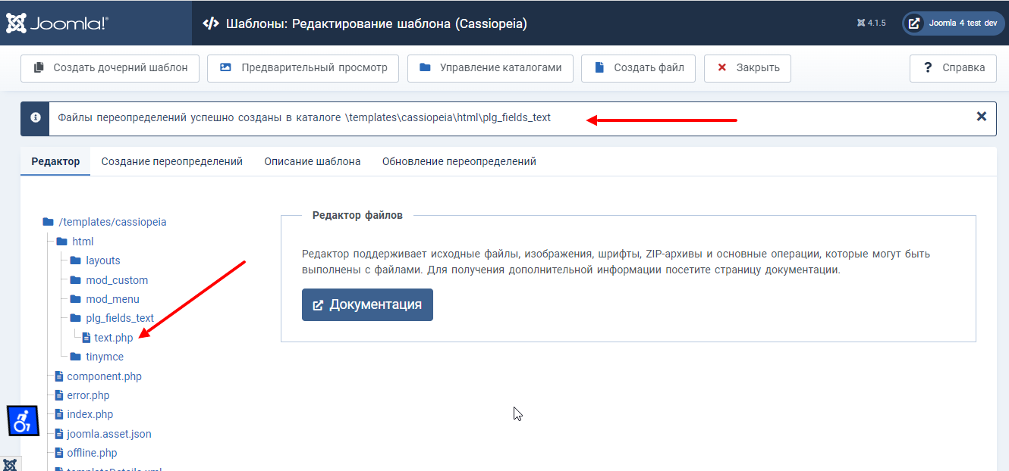Open Справка help button
Screen dimensions: 1009x471
click(x=953, y=67)
